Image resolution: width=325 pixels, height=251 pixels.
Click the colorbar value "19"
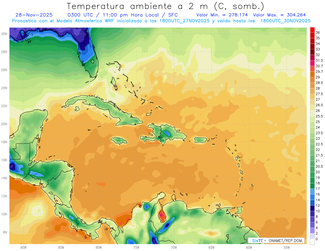coord(318,178)
